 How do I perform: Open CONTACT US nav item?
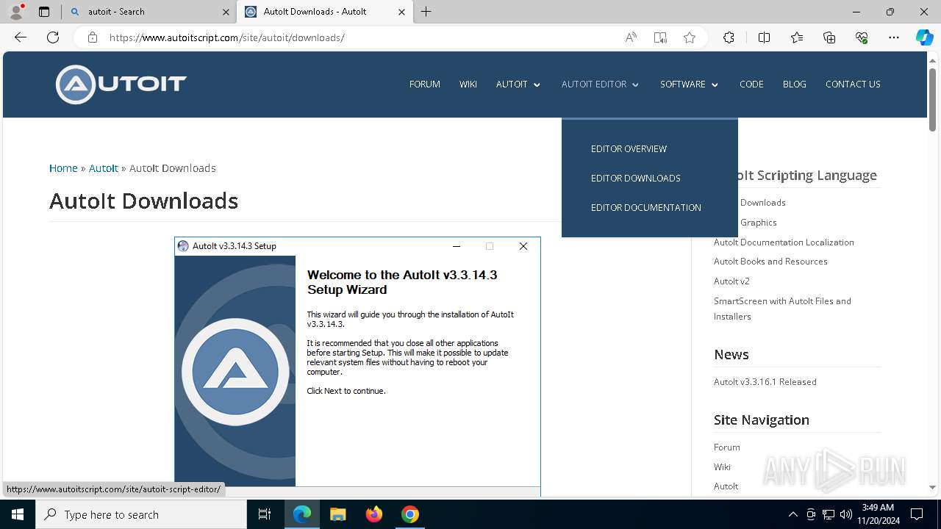tap(853, 84)
